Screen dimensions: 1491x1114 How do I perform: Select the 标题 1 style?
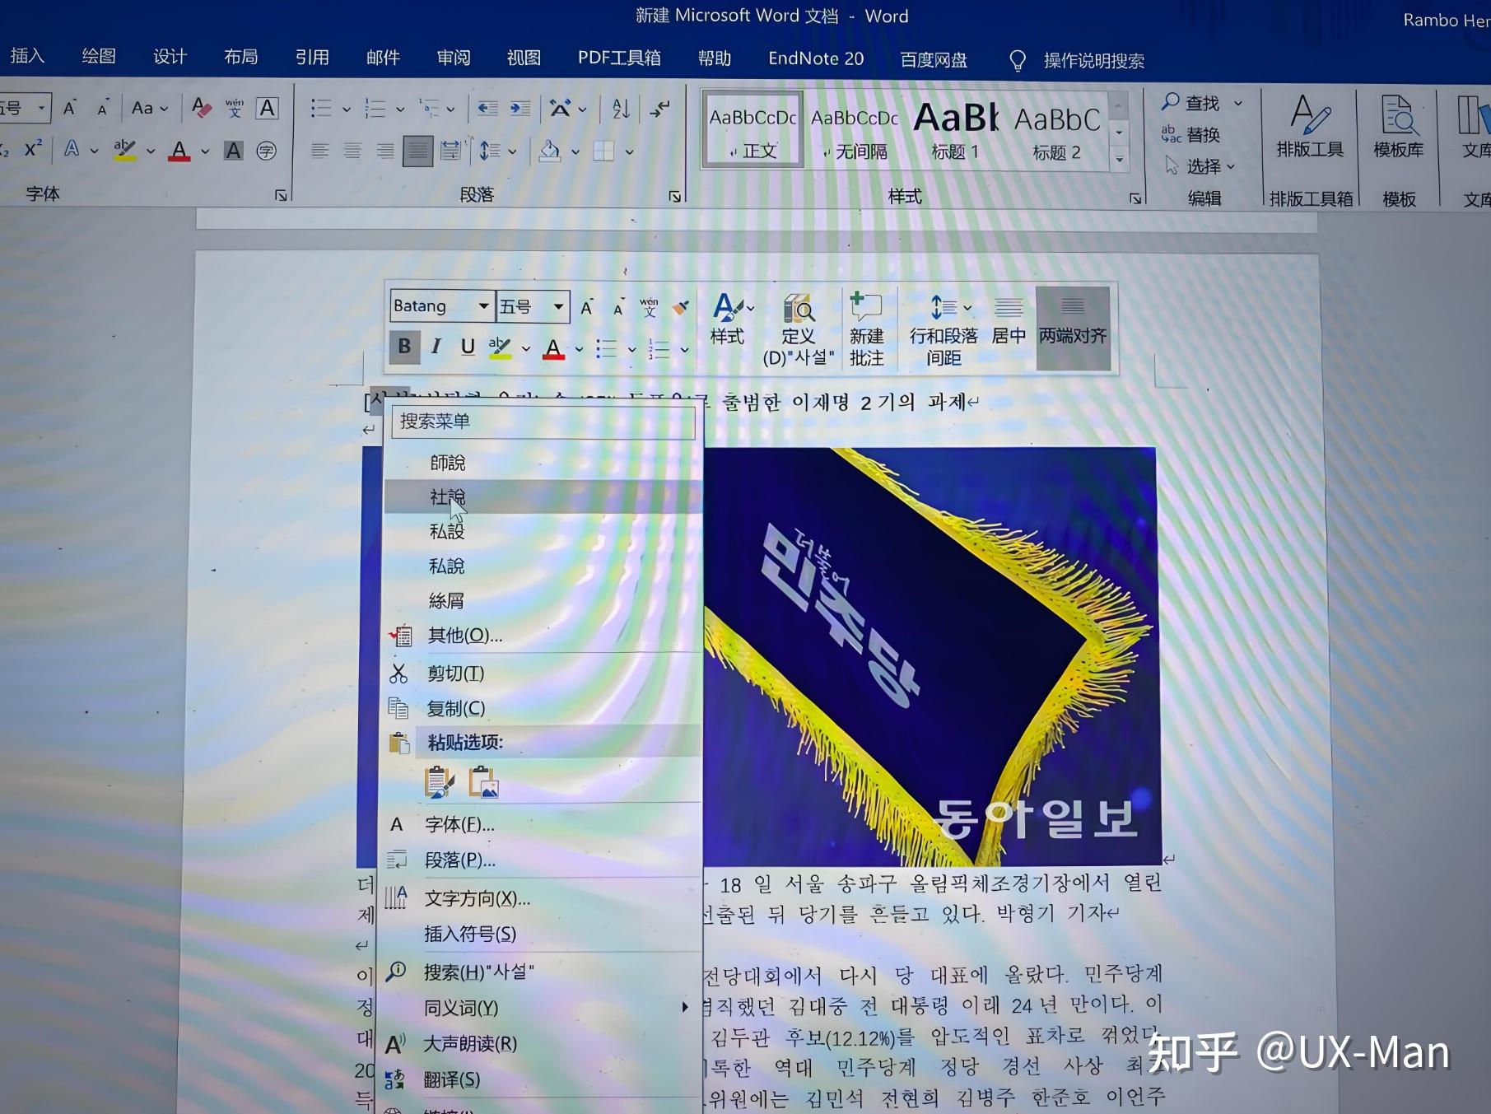click(x=955, y=131)
